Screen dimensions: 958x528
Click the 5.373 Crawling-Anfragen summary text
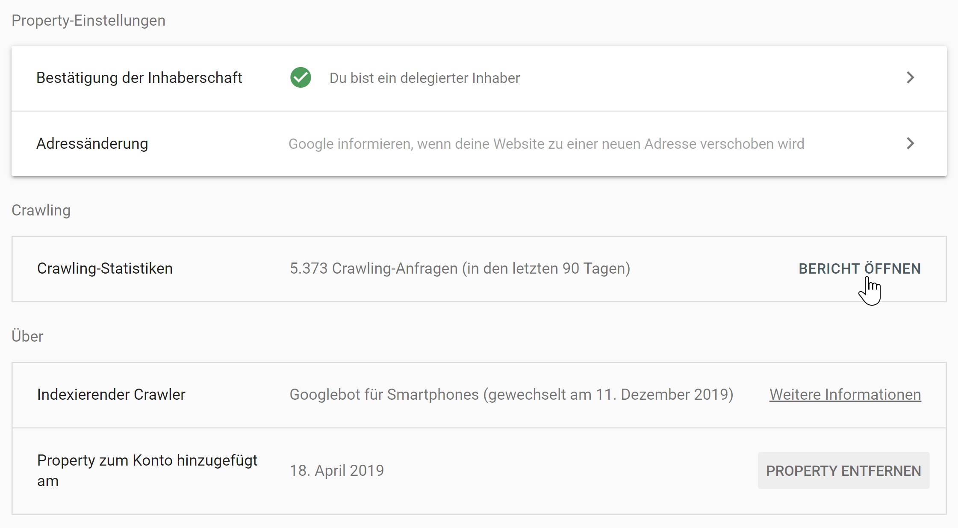[x=460, y=268]
